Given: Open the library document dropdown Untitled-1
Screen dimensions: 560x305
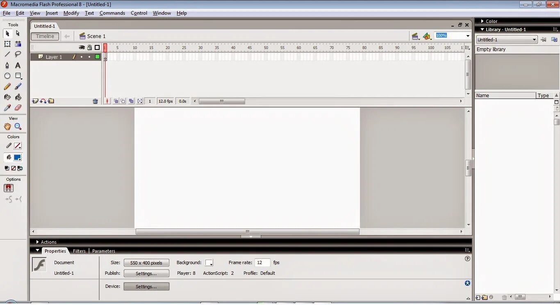Looking at the screenshot, I should (507, 40).
